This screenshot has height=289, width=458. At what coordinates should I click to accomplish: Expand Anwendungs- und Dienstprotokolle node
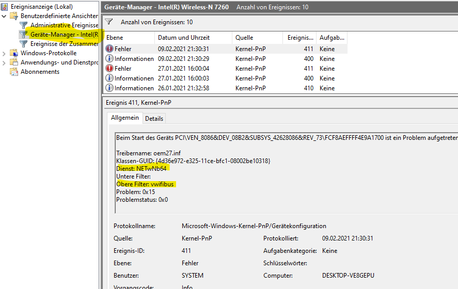[4, 63]
